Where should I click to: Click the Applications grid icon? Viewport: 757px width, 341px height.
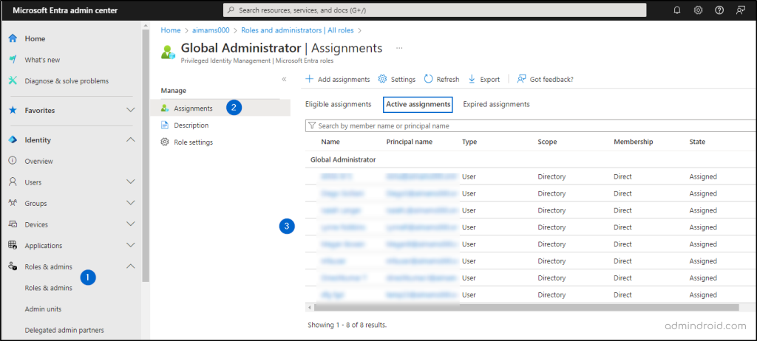tap(13, 246)
